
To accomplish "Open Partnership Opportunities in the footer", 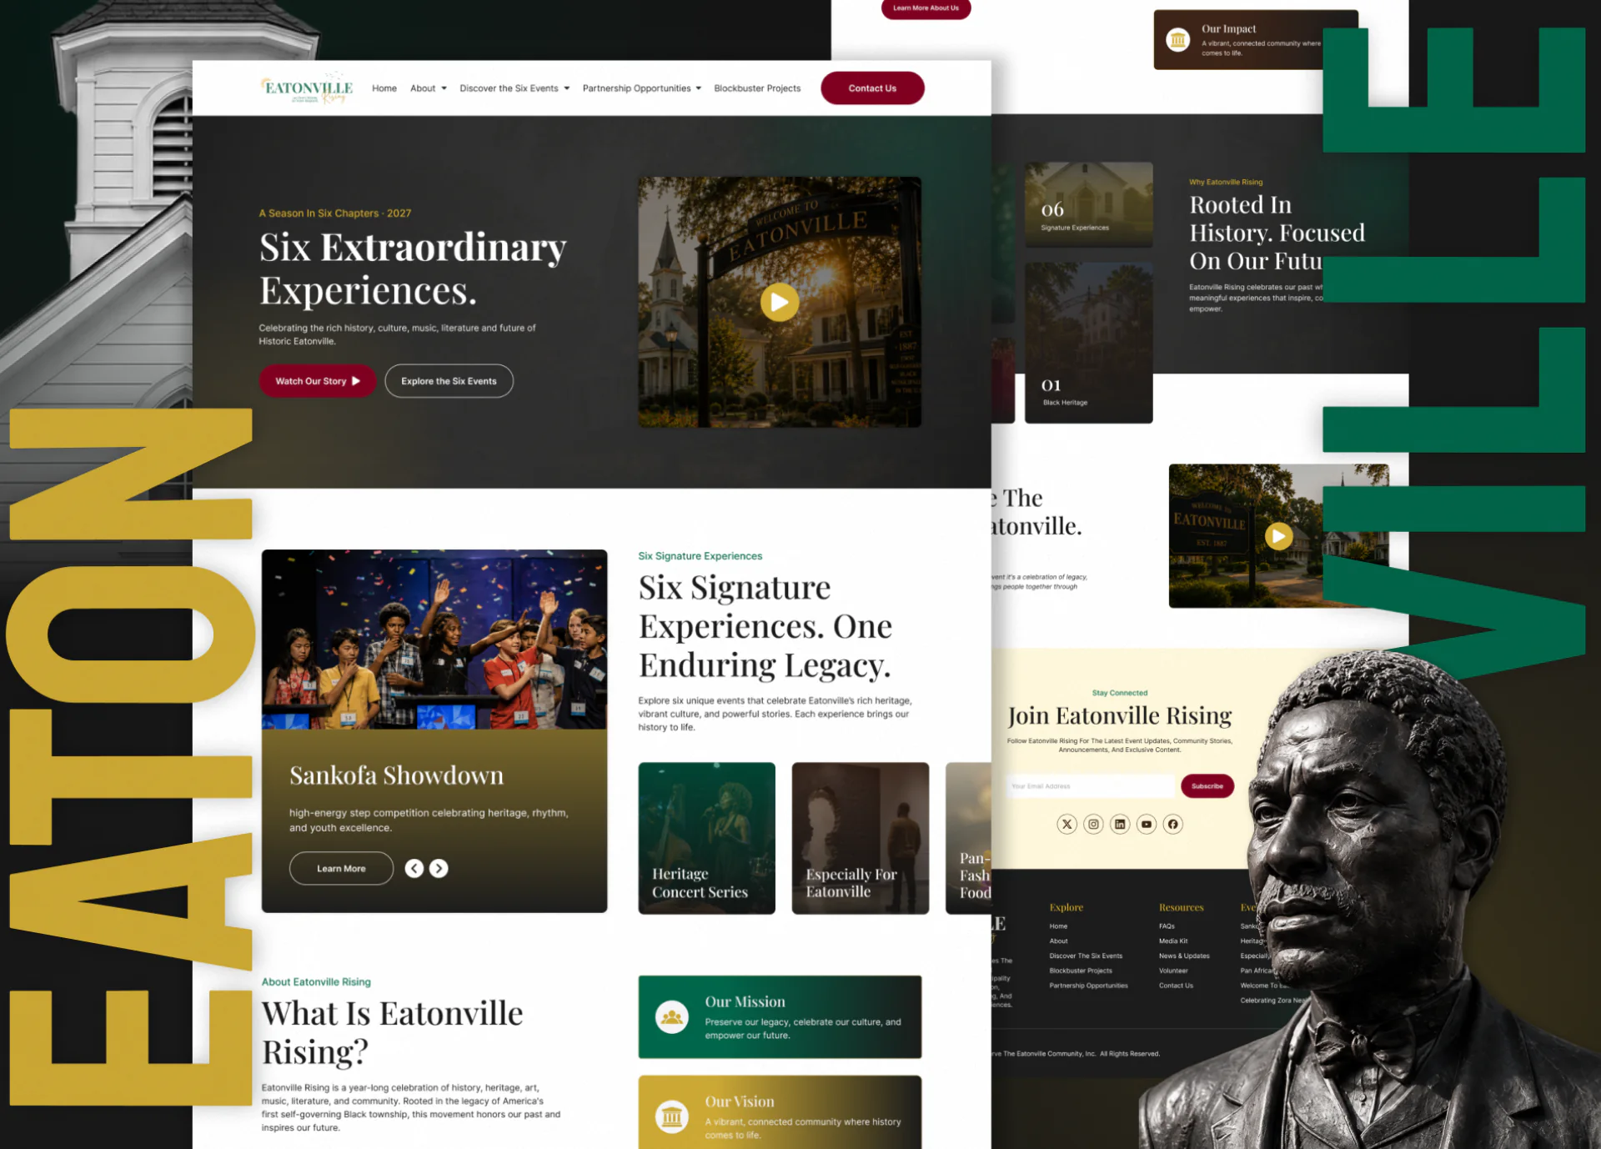I will pos(1088,986).
